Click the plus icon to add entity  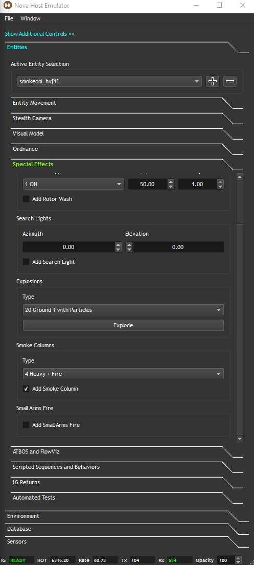[x=213, y=81]
